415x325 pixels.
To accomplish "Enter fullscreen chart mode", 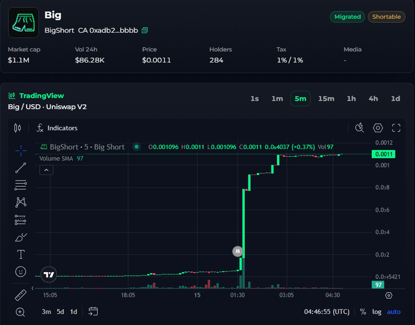I will point(396,128).
